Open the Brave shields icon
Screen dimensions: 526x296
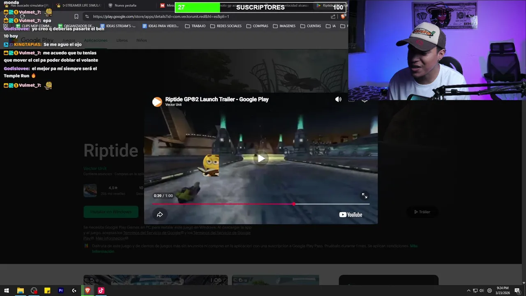[343, 16]
